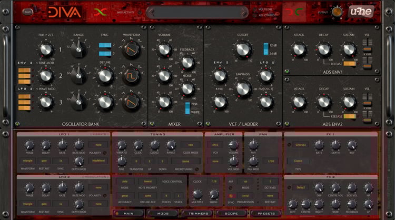The height and width of the screenshot is (220, 395).
Task: Toggle the Pink / White noise switch
Action: 187,108
